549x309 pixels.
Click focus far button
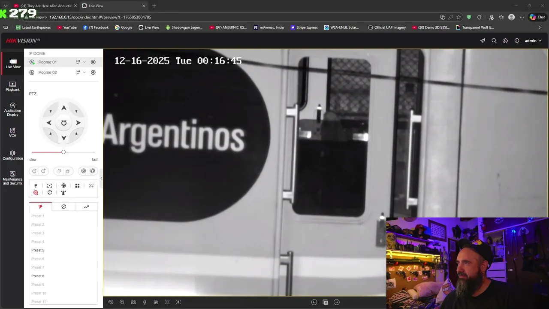(x=68, y=171)
